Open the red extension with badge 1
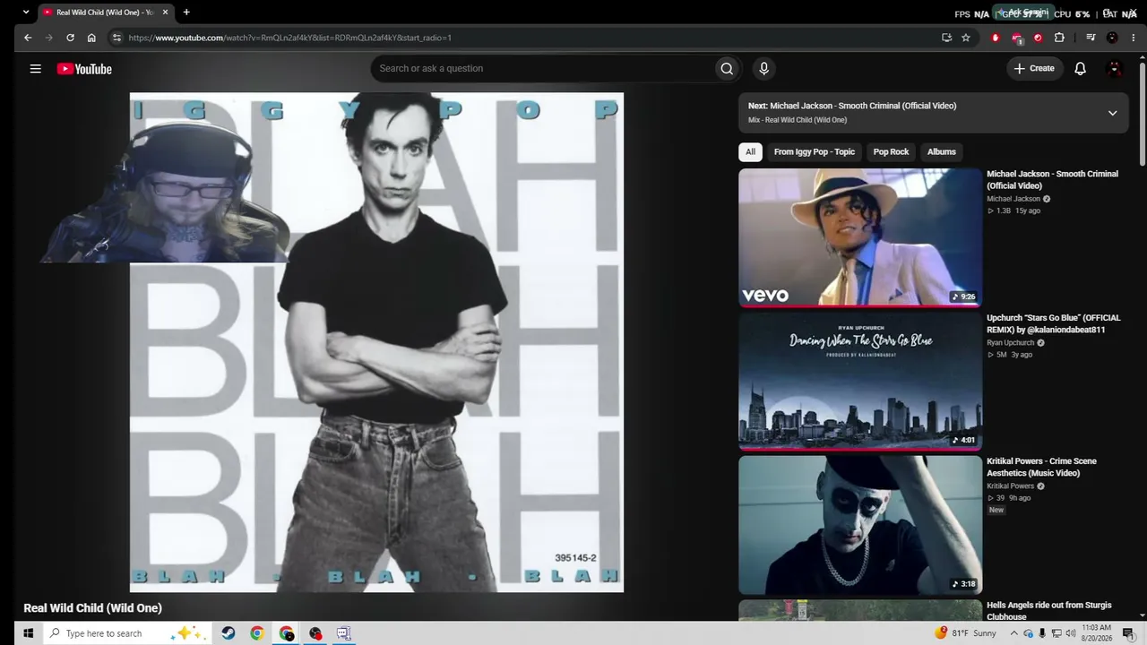This screenshot has width=1147, height=645. pos(1016,38)
